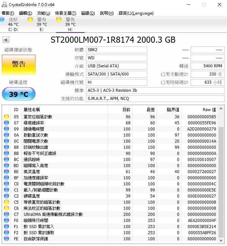Open the 檔案(F) menu
This screenshot has width=227, height=246.
click(x=8, y=13)
